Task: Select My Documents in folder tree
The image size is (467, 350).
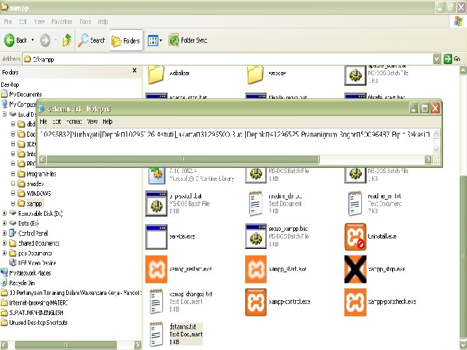Action: [x=25, y=95]
